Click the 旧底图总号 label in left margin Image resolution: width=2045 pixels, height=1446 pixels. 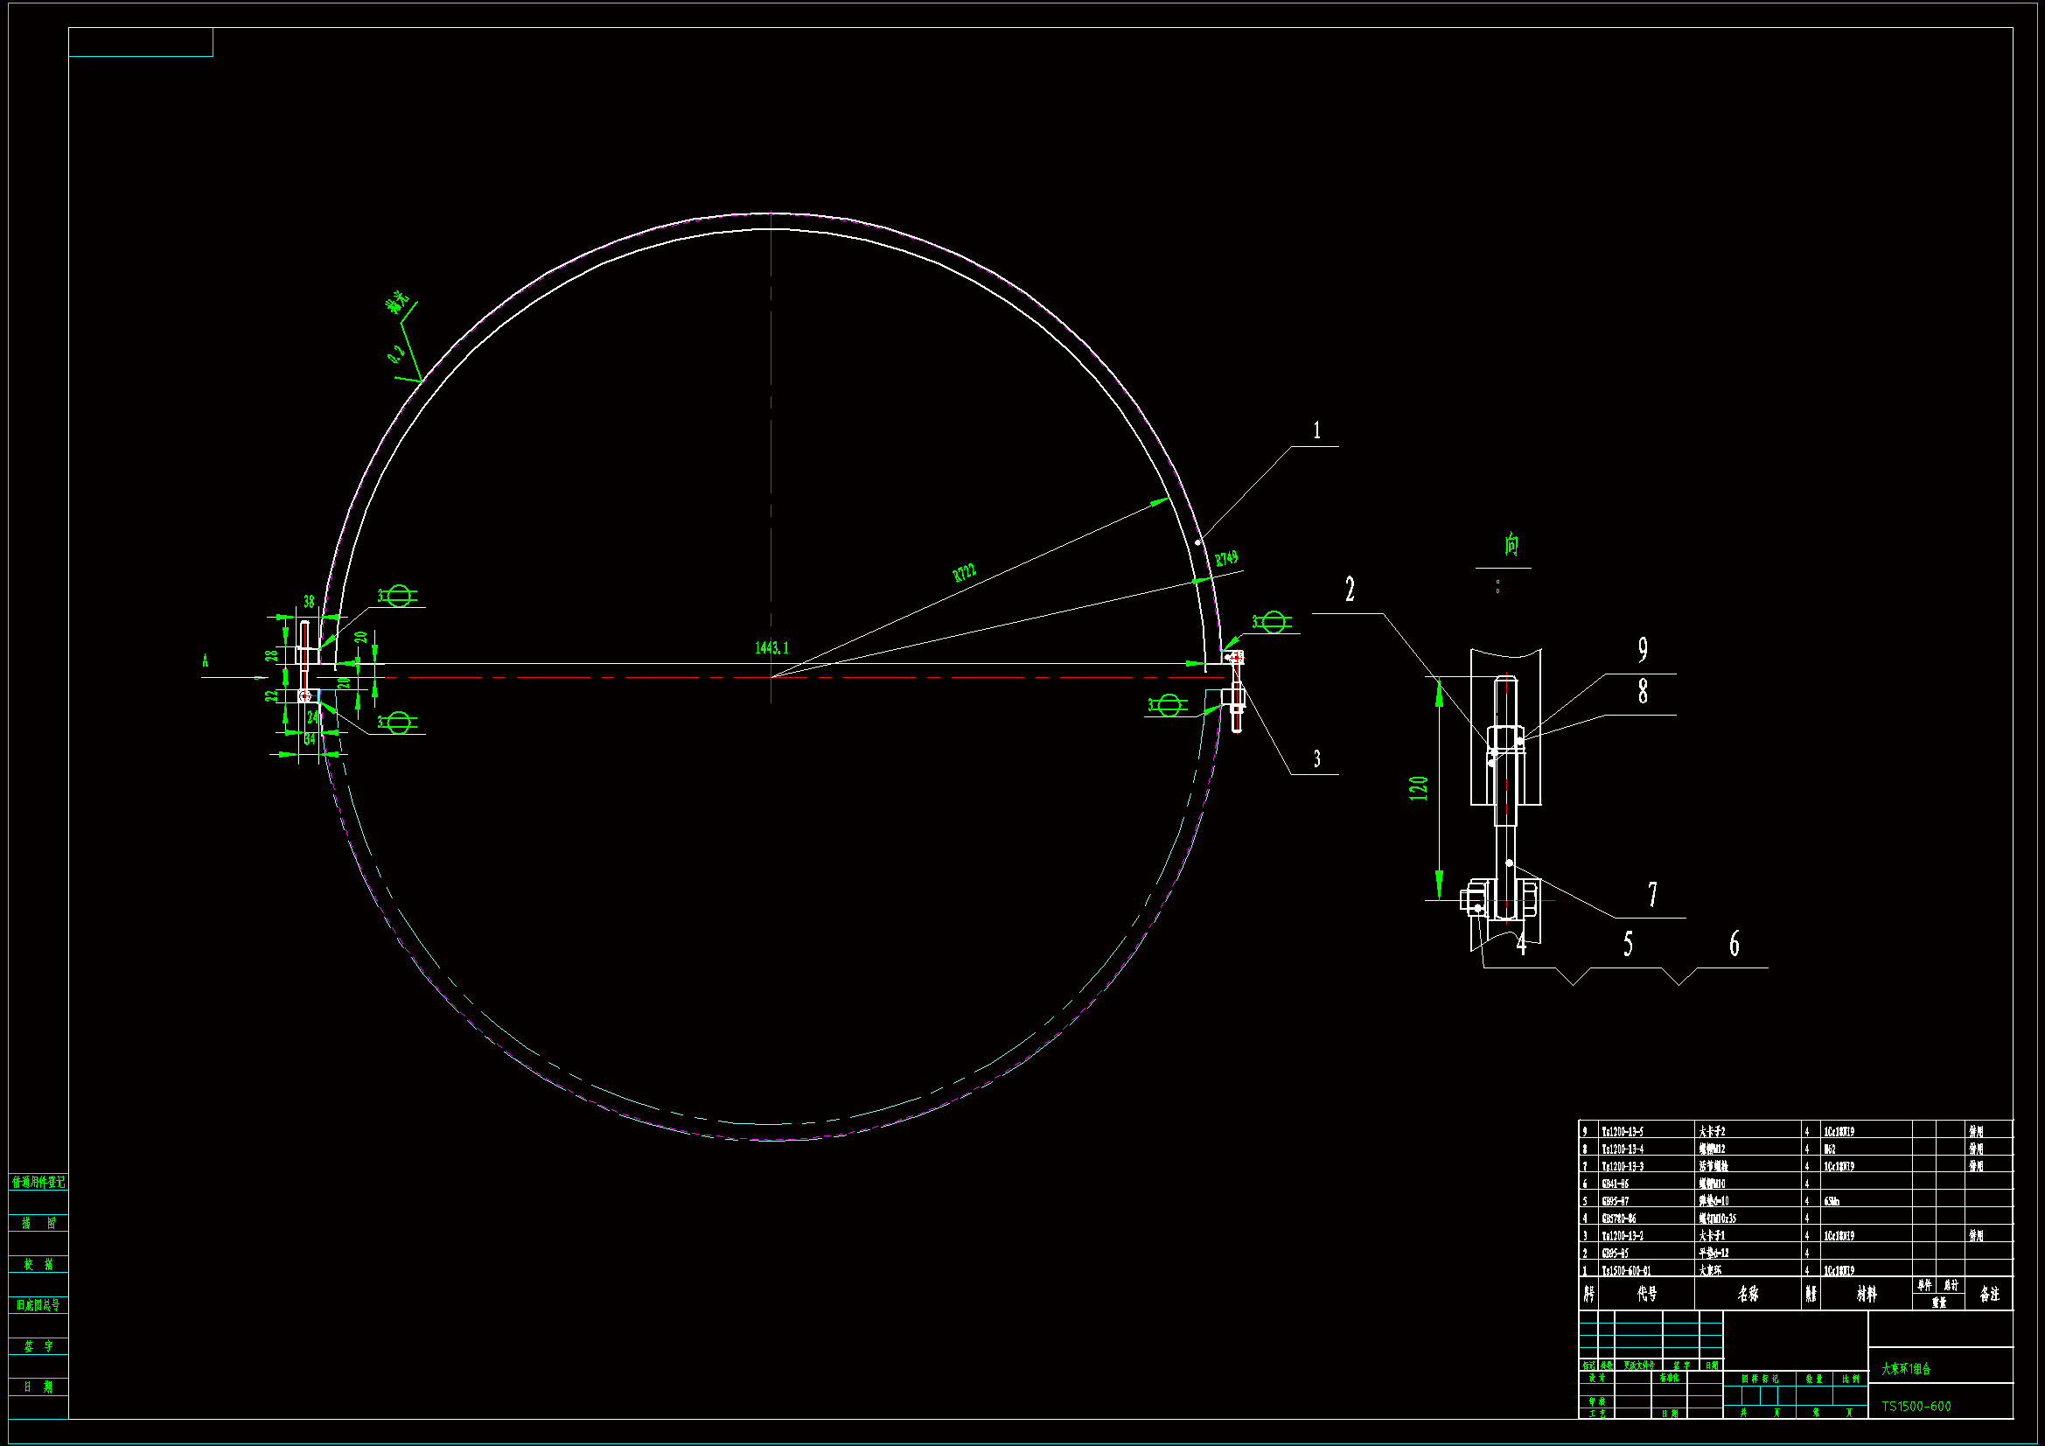pos(38,1304)
